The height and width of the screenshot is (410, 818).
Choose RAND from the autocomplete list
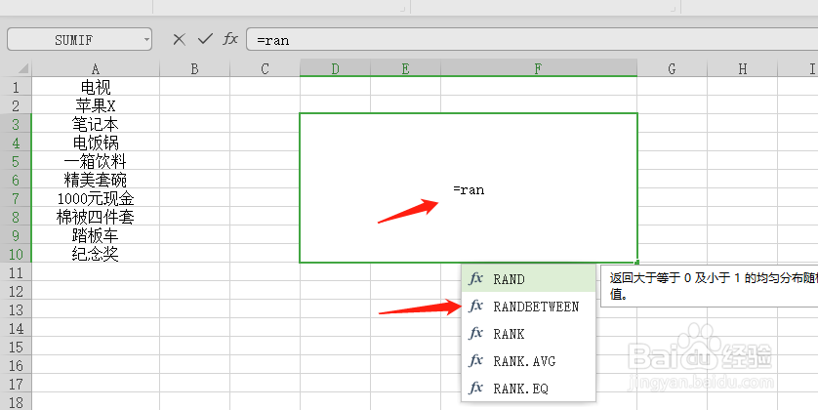[528, 279]
